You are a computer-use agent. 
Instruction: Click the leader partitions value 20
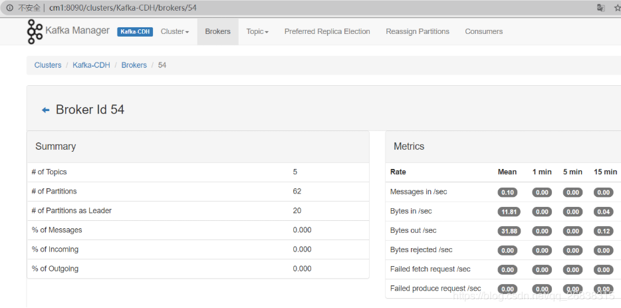coord(297,210)
